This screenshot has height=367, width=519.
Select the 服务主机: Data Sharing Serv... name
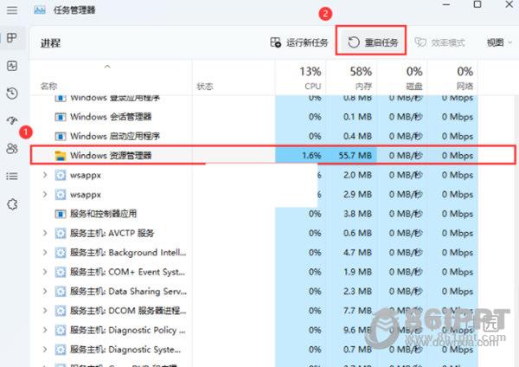click(x=128, y=292)
